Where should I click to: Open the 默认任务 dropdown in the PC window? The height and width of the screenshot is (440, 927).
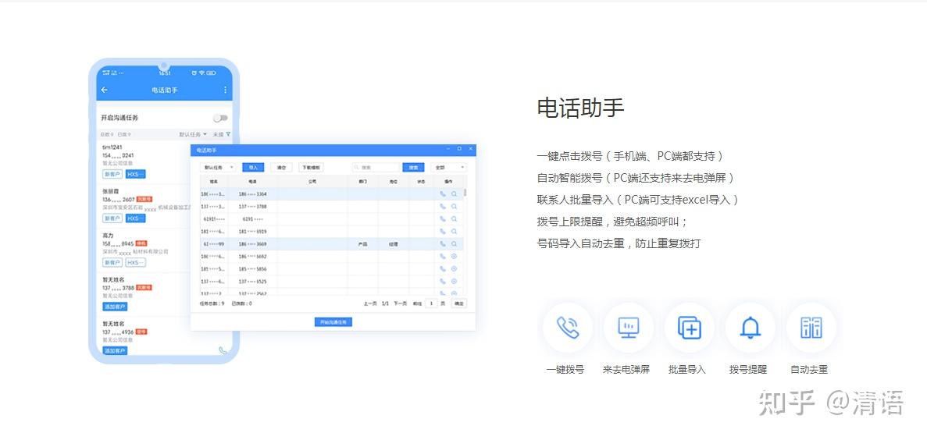click(218, 168)
